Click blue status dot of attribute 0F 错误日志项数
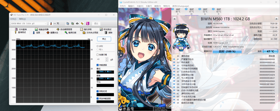The image size is (280, 111). click(x=174, y=103)
